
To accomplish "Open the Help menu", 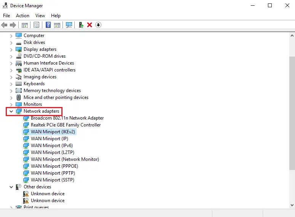I will (56, 15).
